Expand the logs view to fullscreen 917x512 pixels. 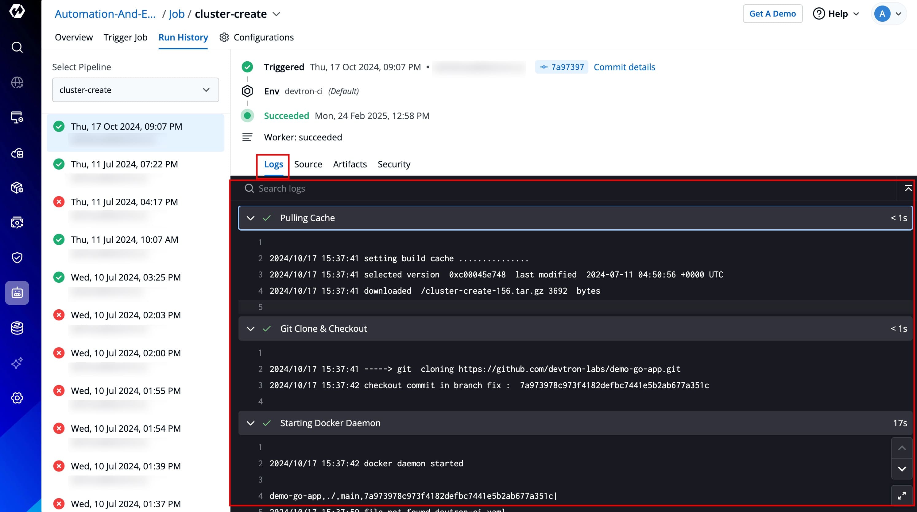click(901, 496)
